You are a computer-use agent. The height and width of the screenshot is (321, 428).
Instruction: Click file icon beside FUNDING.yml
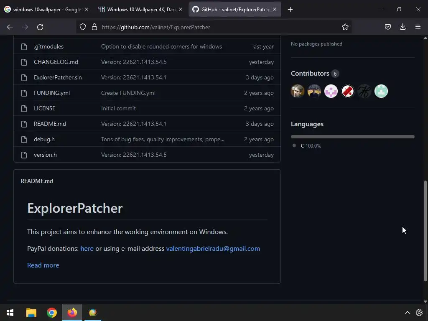(24, 93)
